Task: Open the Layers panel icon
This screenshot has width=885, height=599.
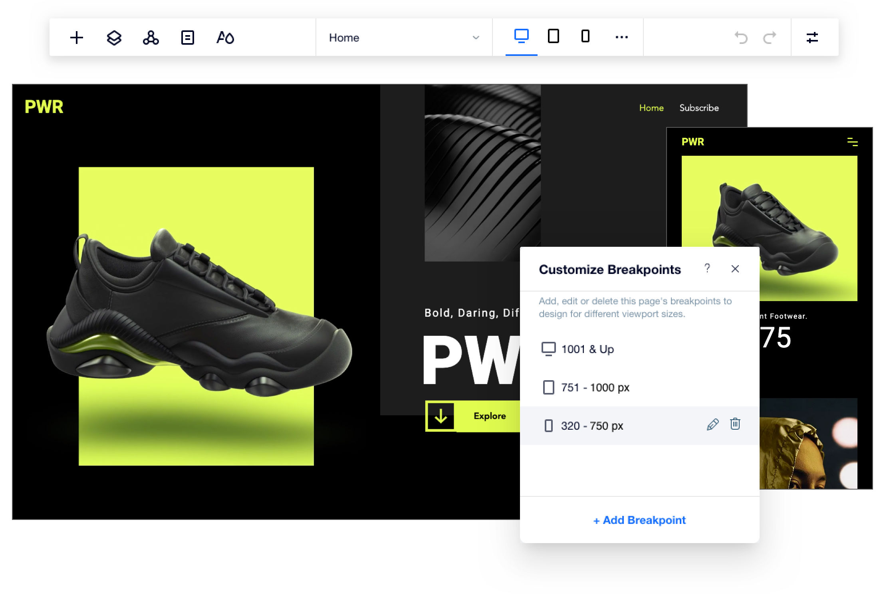Action: (x=114, y=38)
